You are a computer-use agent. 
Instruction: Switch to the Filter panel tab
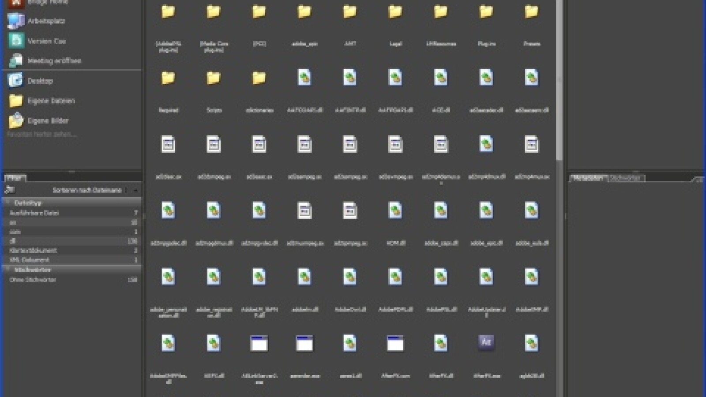pyautogui.click(x=15, y=178)
